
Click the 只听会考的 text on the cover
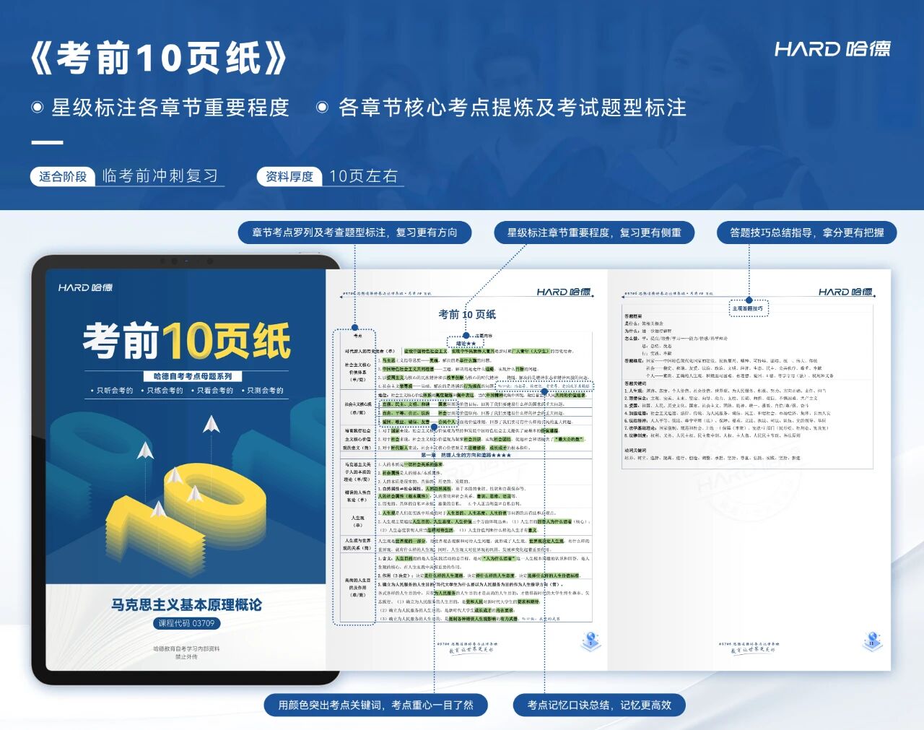[x=115, y=391]
